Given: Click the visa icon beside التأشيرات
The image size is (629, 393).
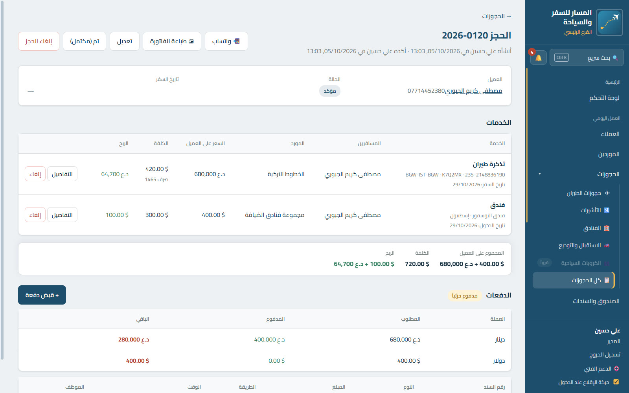Looking at the screenshot, I should pyautogui.click(x=607, y=210).
